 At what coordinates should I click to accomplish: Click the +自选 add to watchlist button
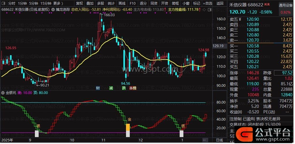click(207, 3)
